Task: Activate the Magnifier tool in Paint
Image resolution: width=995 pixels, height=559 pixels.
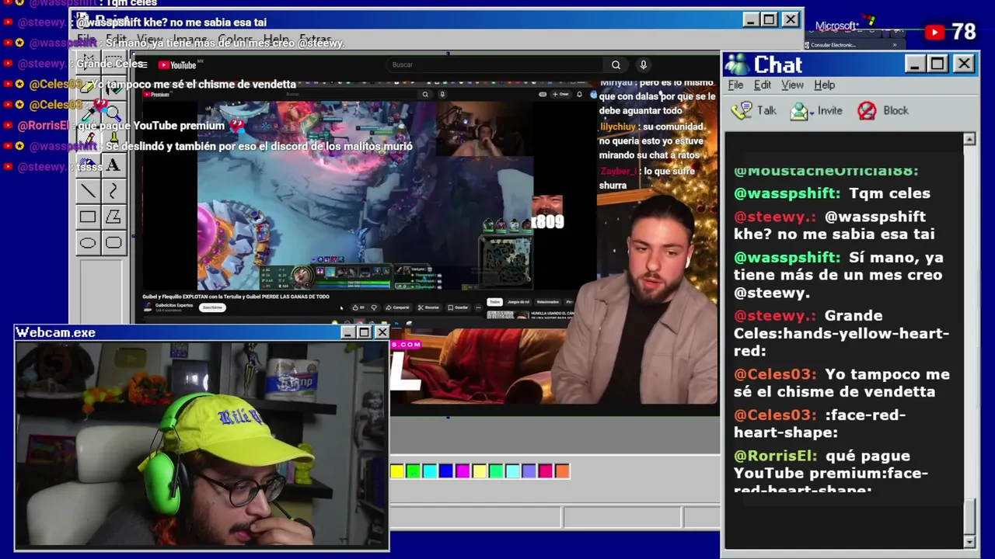Action: click(113, 113)
